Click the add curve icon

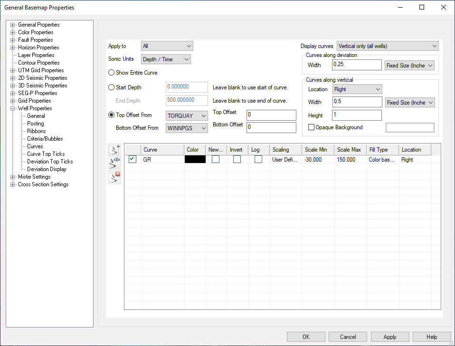tap(114, 150)
